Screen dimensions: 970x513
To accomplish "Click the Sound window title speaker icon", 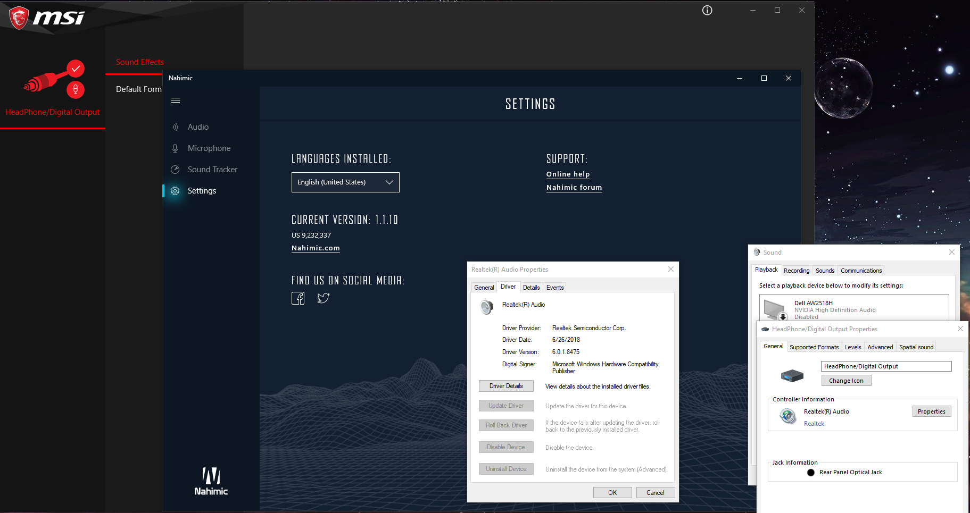I will pyautogui.click(x=757, y=253).
